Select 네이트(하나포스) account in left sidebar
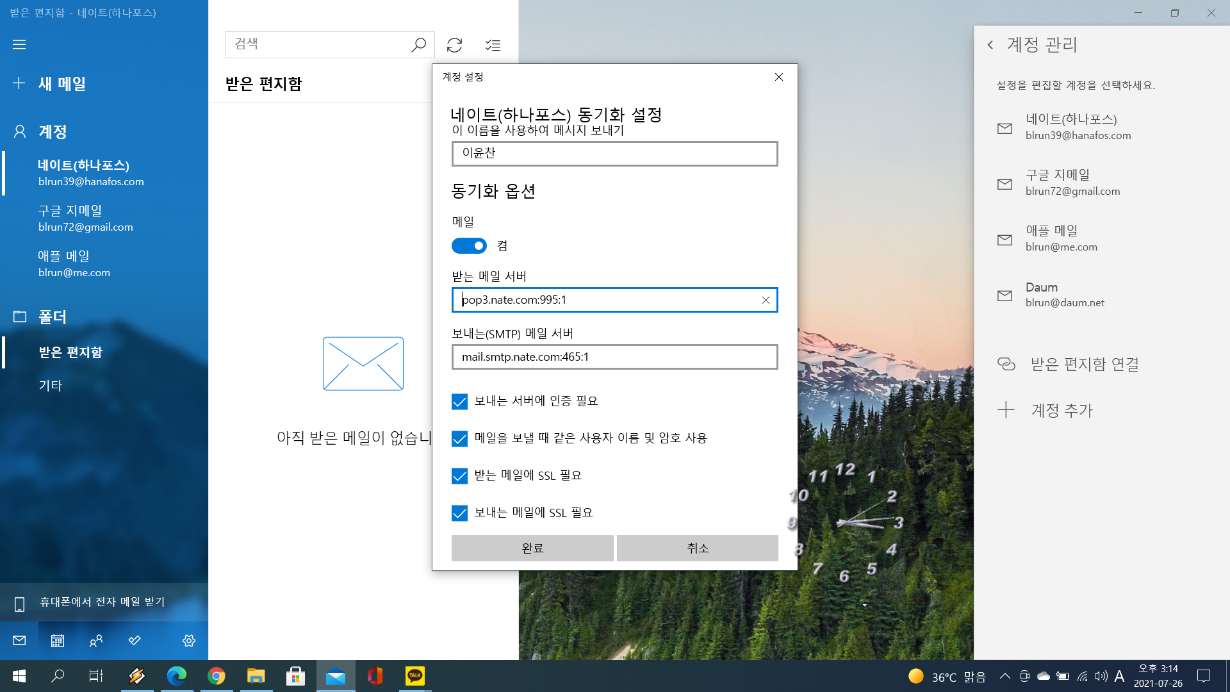 point(104,173)
